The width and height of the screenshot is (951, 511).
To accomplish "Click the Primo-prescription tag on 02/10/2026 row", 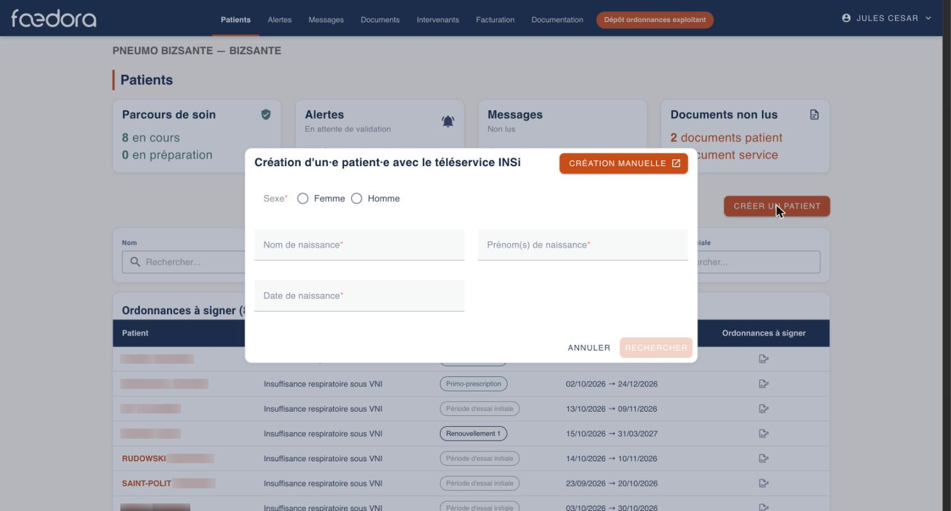I will tap(473, 384).
